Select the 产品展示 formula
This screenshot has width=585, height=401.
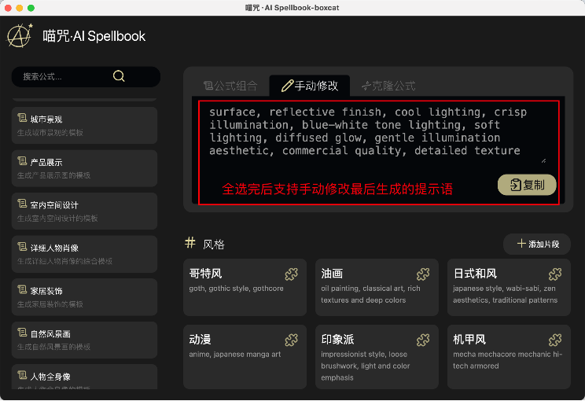84,168
